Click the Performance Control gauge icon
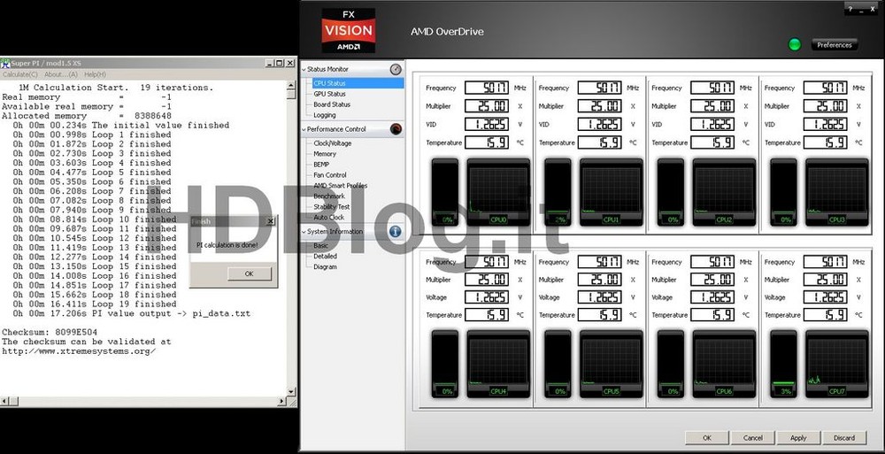Image resolution: width=885 pixels, height=454 pixels. [396, 129]
